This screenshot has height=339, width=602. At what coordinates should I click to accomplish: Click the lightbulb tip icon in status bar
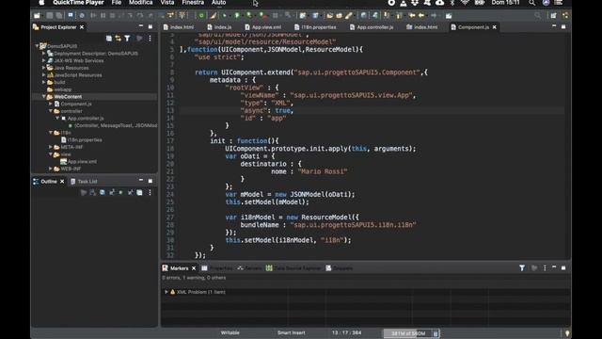[x=567, y=332]
